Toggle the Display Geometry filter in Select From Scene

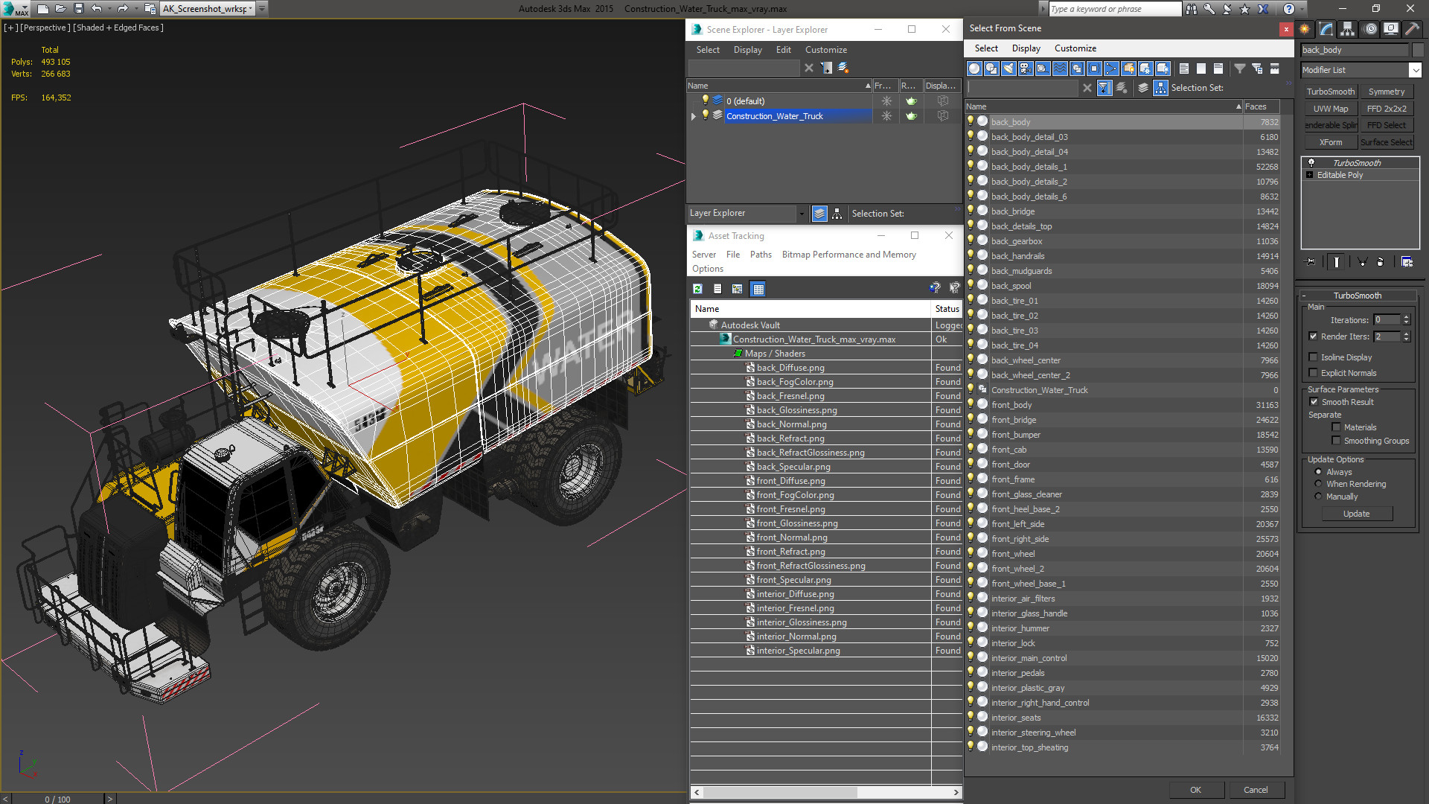(974, 68)
